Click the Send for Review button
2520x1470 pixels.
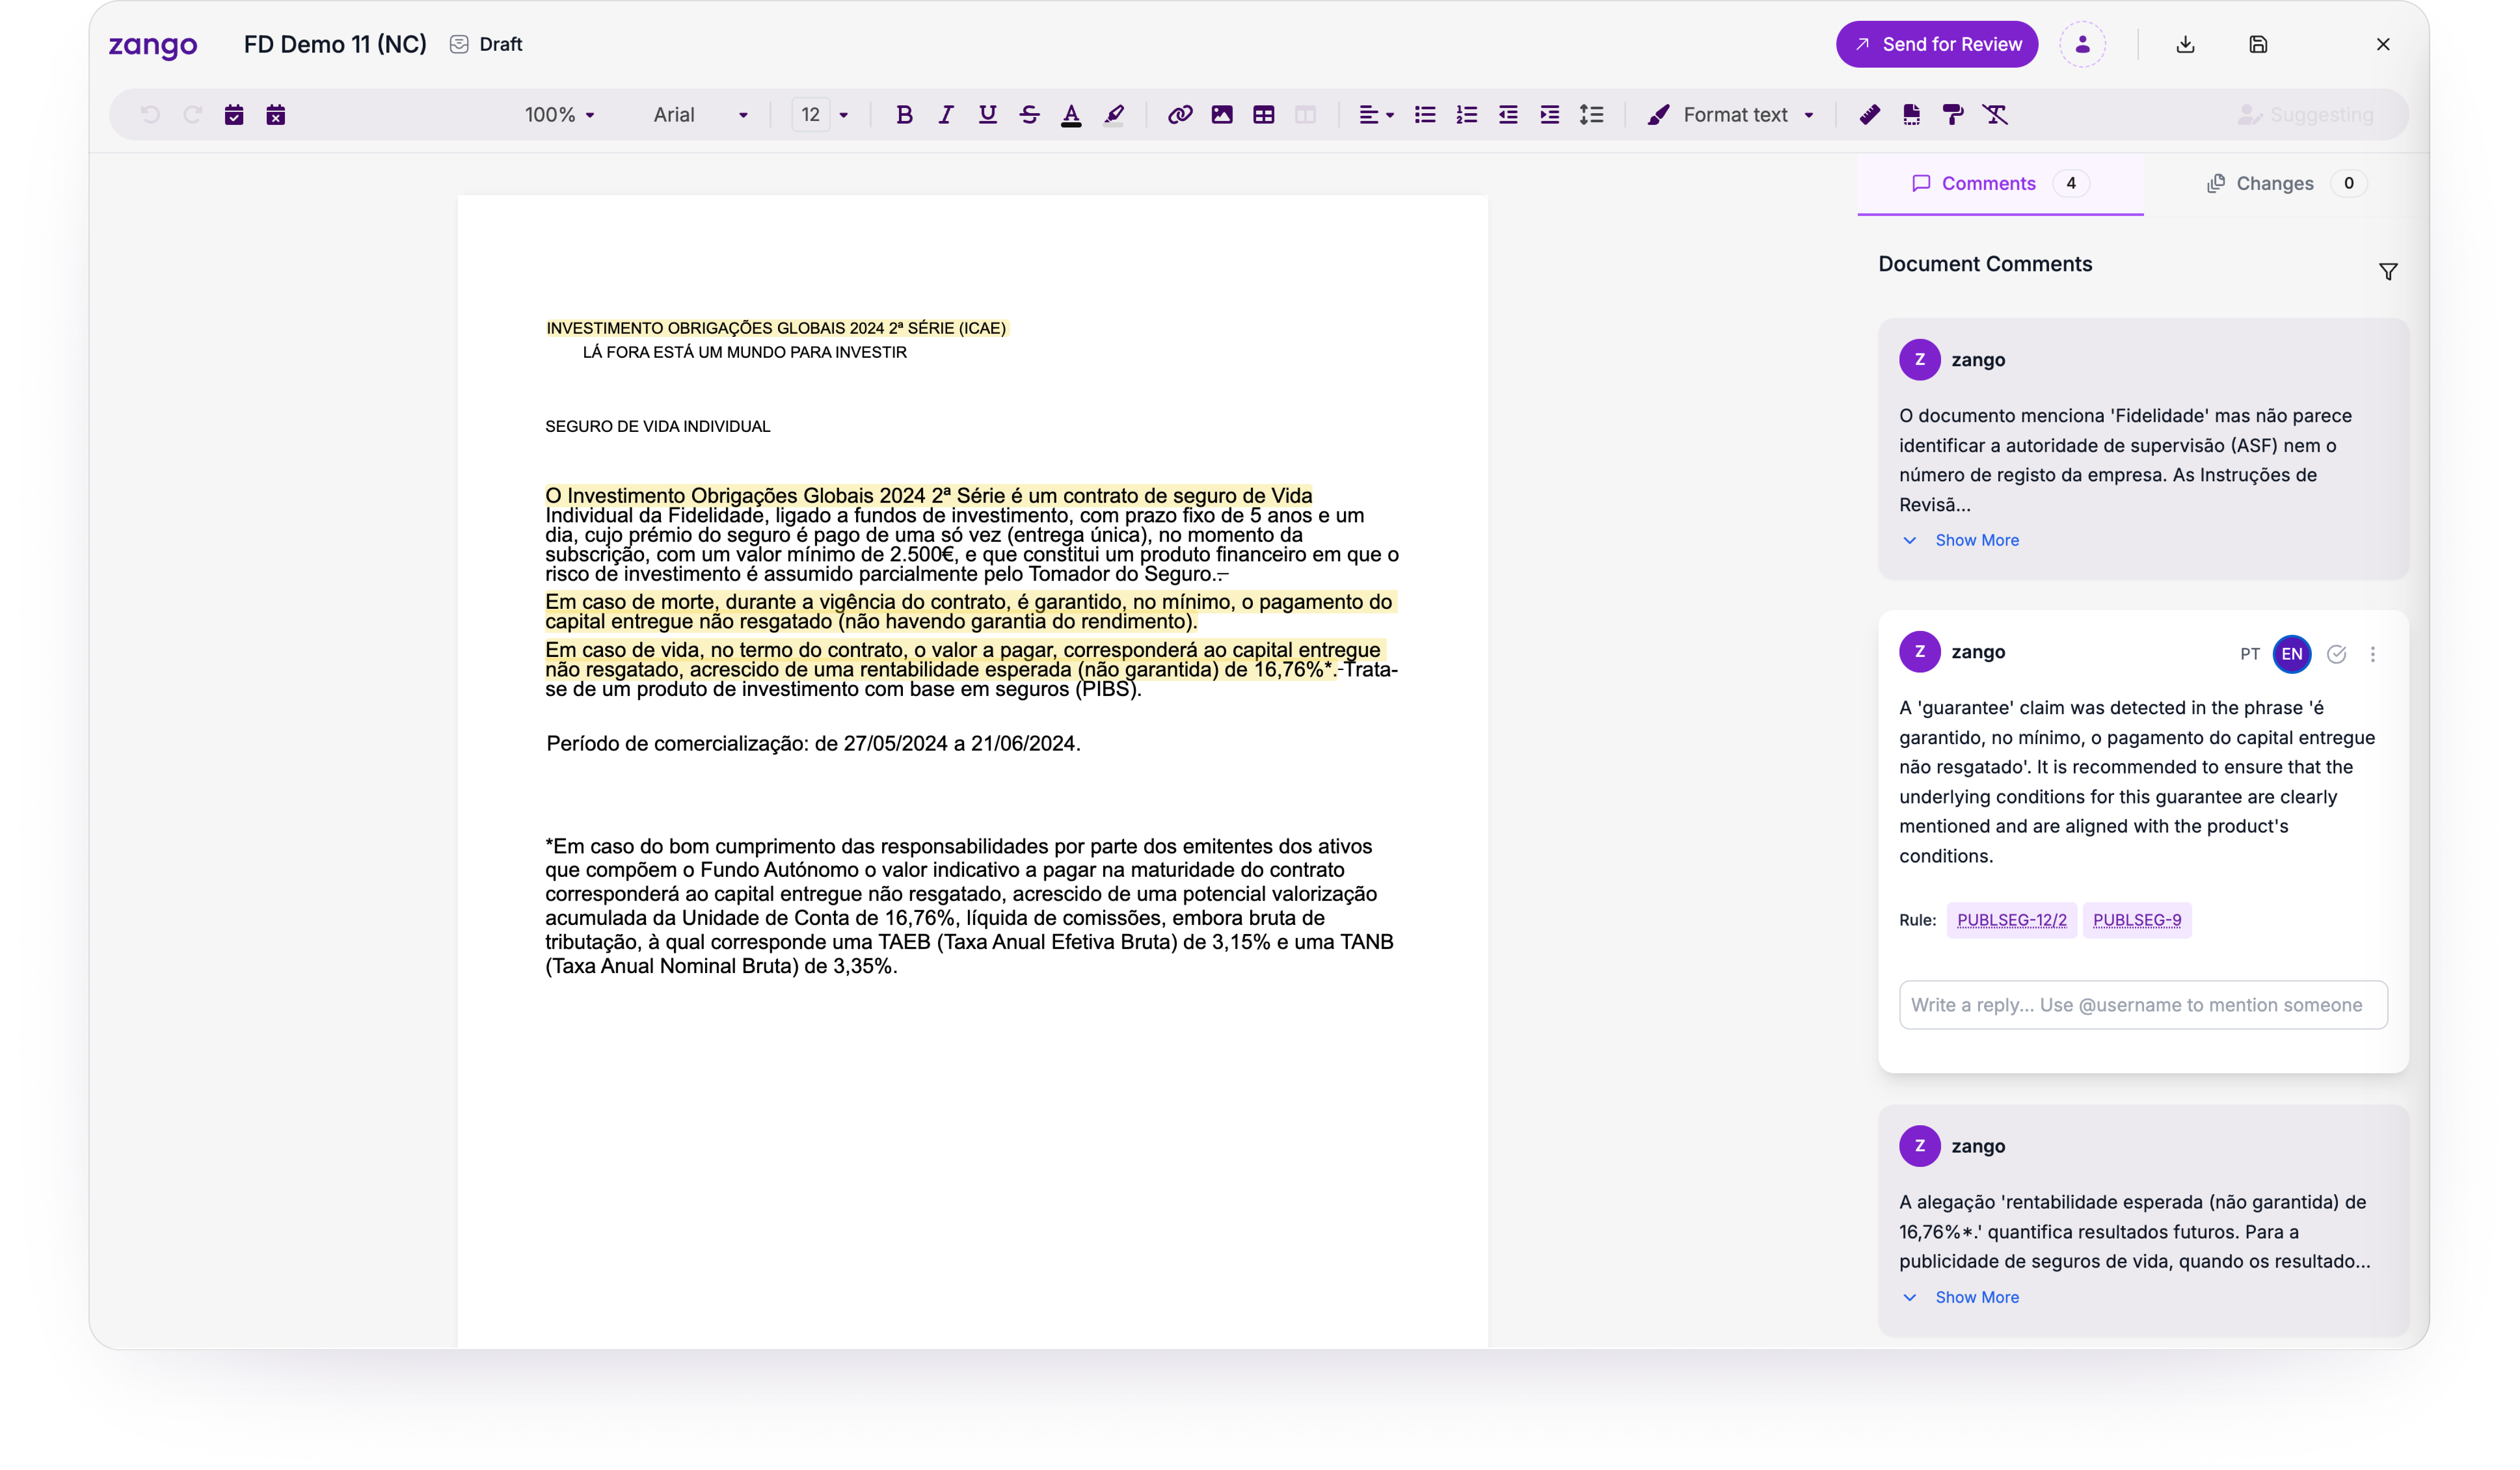pyautogui.click(x=1937, y=44)
